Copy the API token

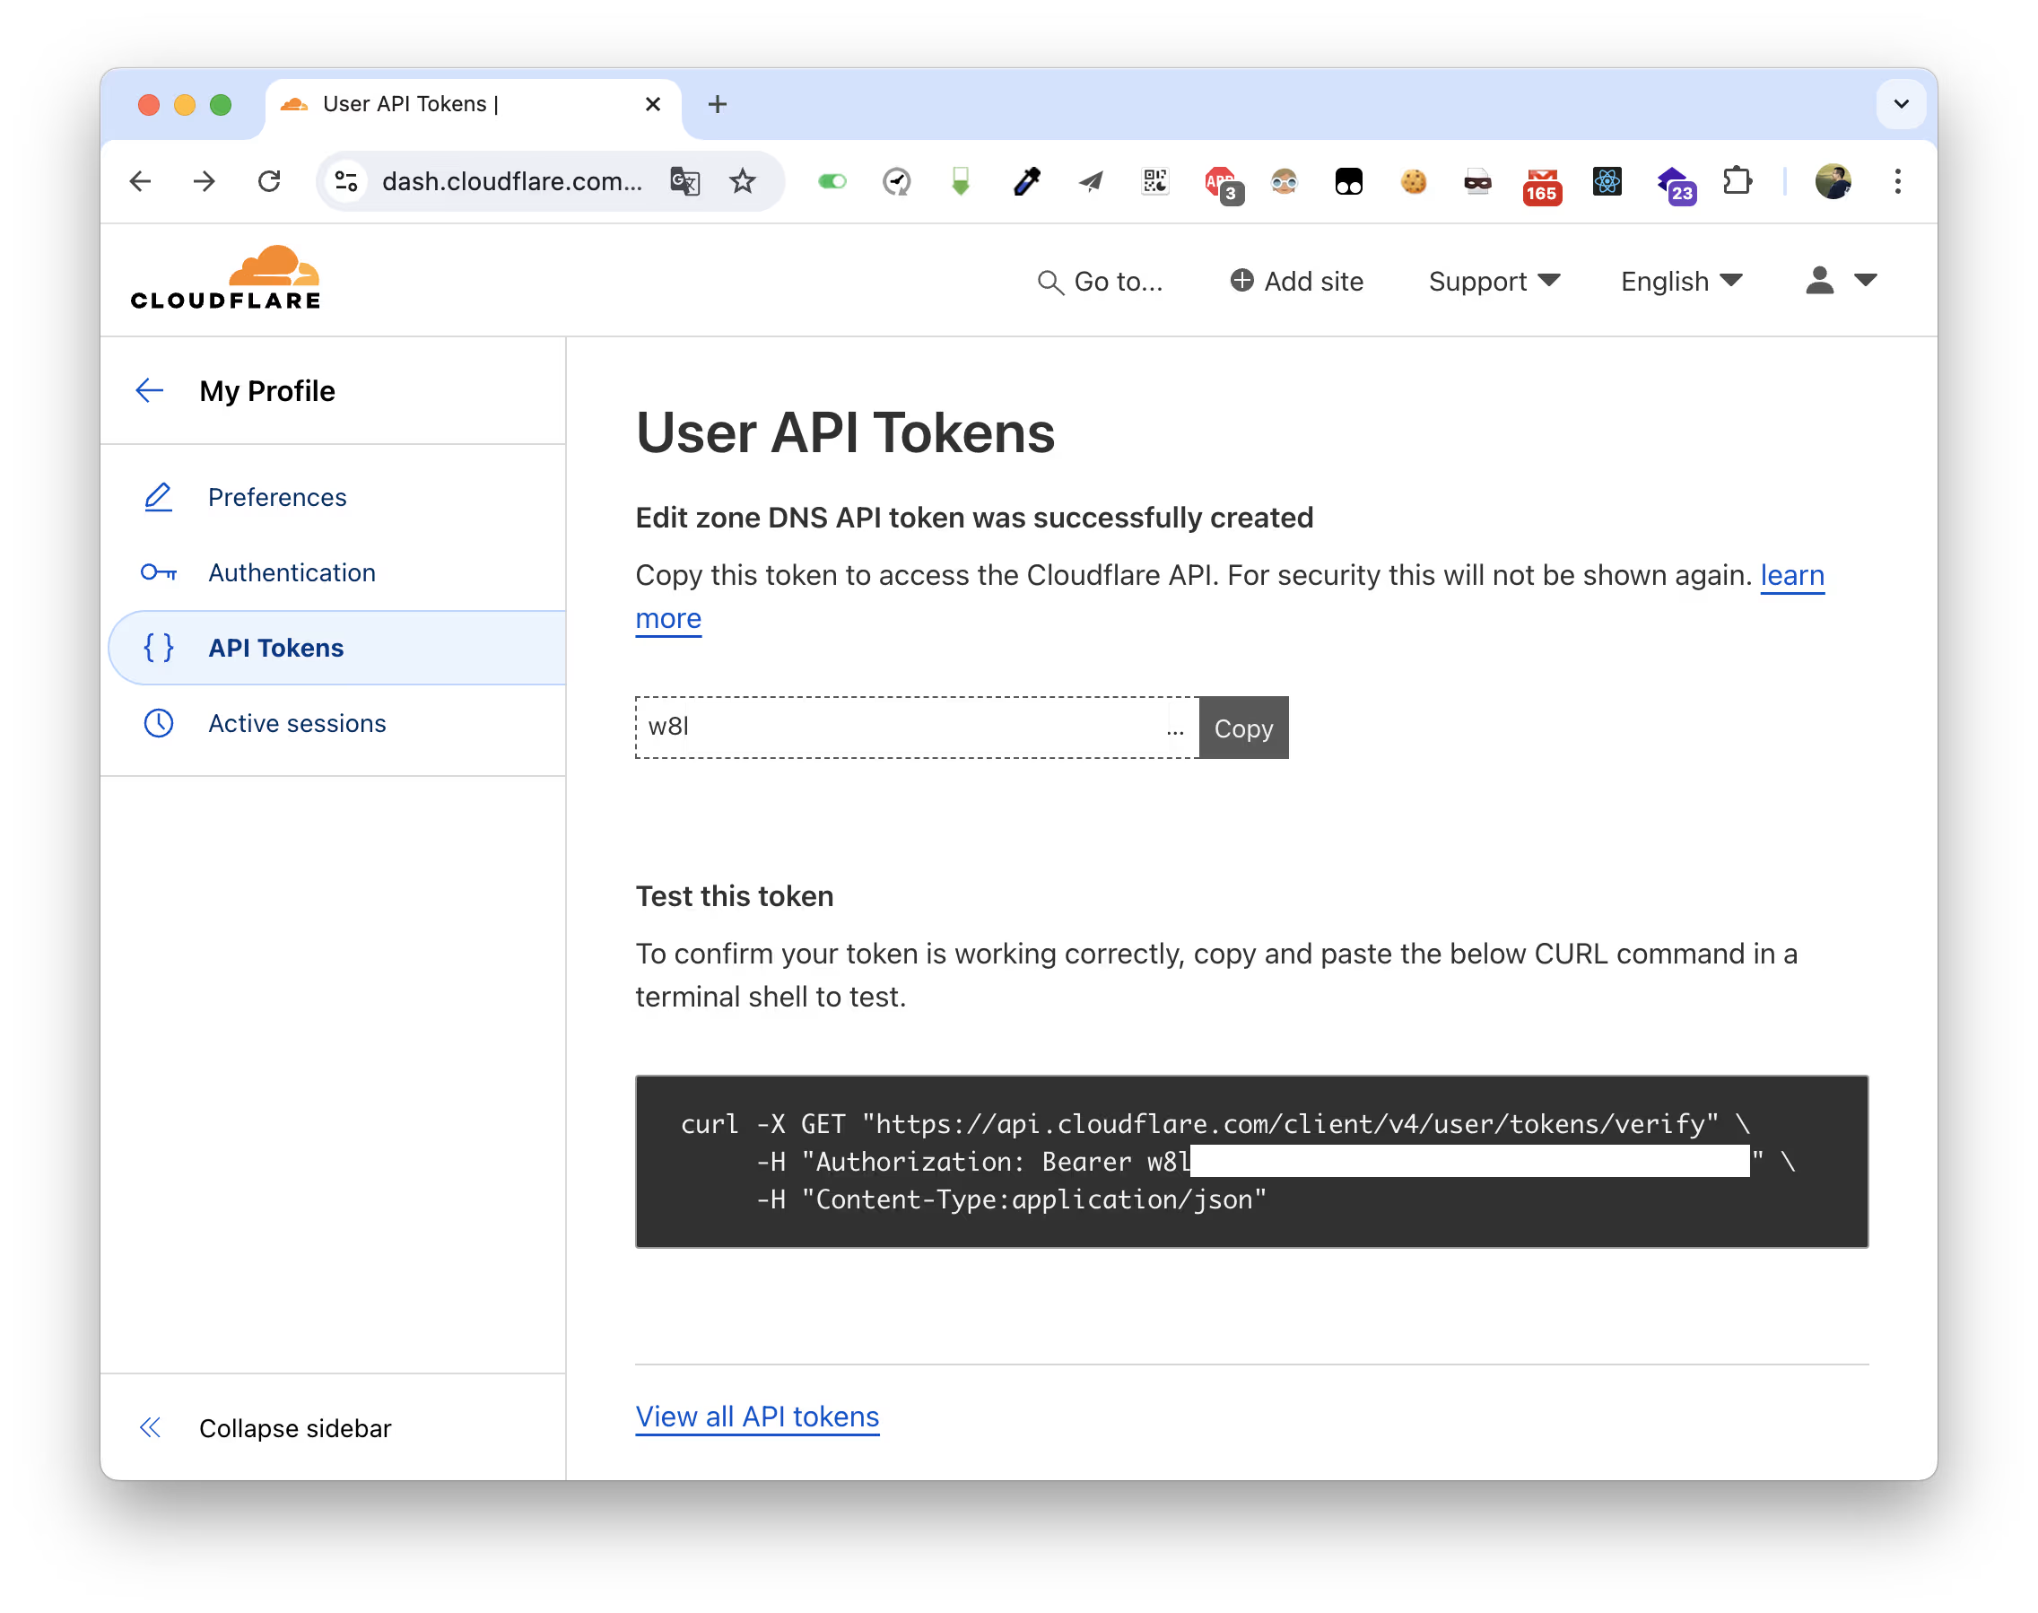tap(1243, 728)
